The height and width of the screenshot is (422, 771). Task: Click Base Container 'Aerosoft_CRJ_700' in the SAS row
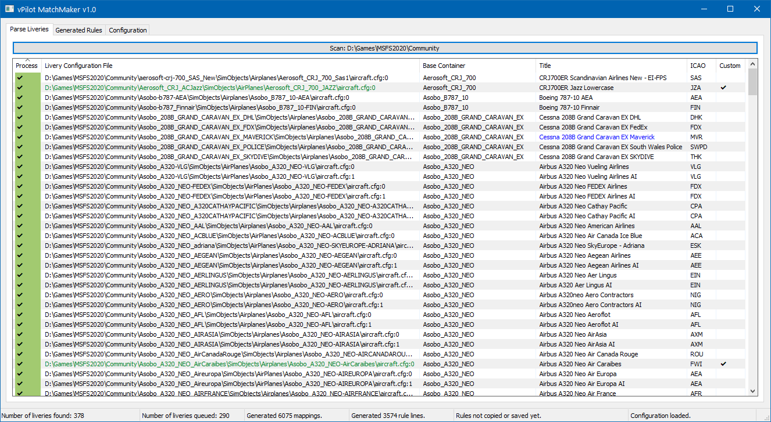(449, 78)
